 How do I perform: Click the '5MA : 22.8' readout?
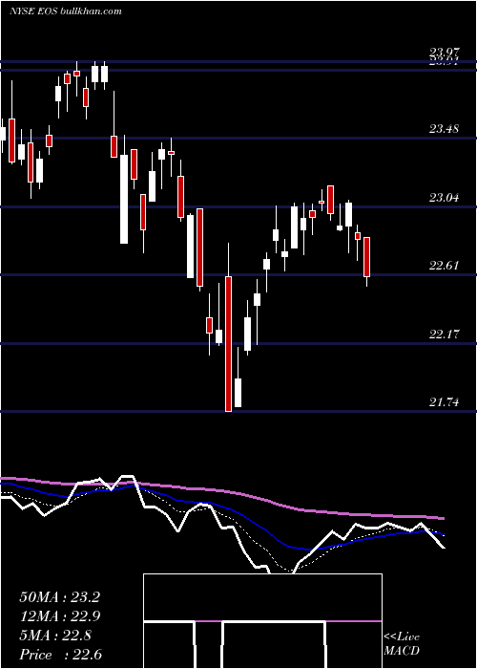click(x=55, y=636)
